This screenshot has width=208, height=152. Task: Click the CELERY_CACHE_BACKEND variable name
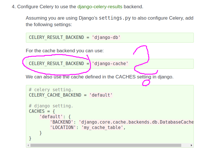pyautogui.click(x=55, y=95)
